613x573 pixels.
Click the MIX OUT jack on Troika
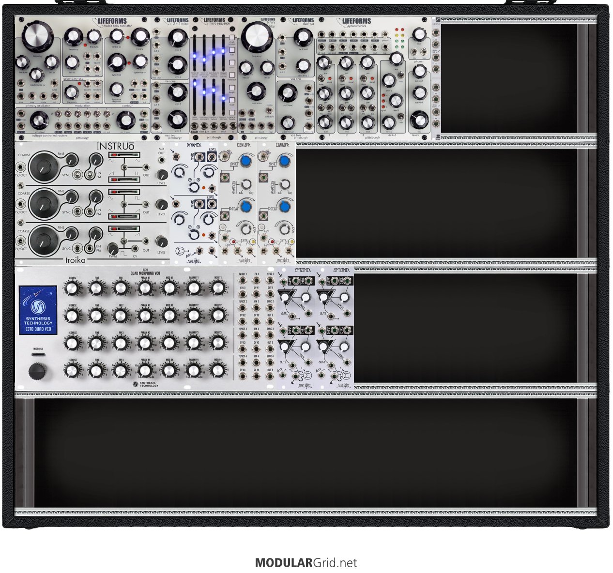tap(162, 159)
